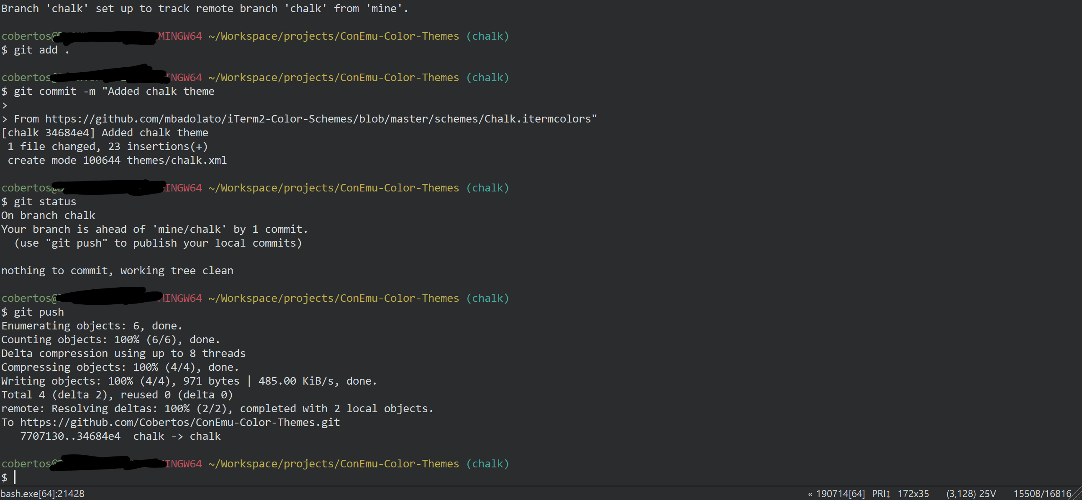Click the '7707130..34684e4 chalk -> chalk' line
The image size is (1082, 500).
click(x=120, y=436)
